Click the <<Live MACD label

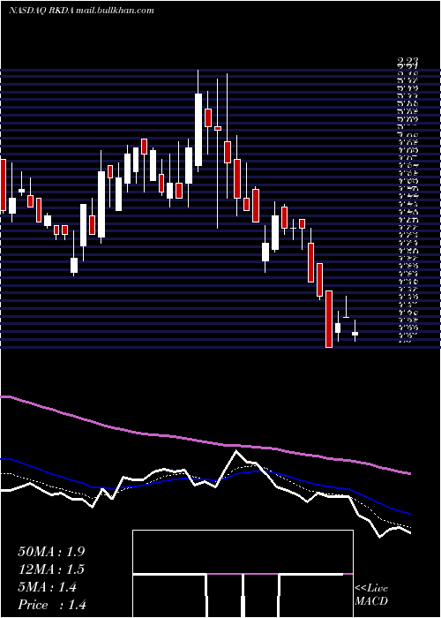click(371, 595)
